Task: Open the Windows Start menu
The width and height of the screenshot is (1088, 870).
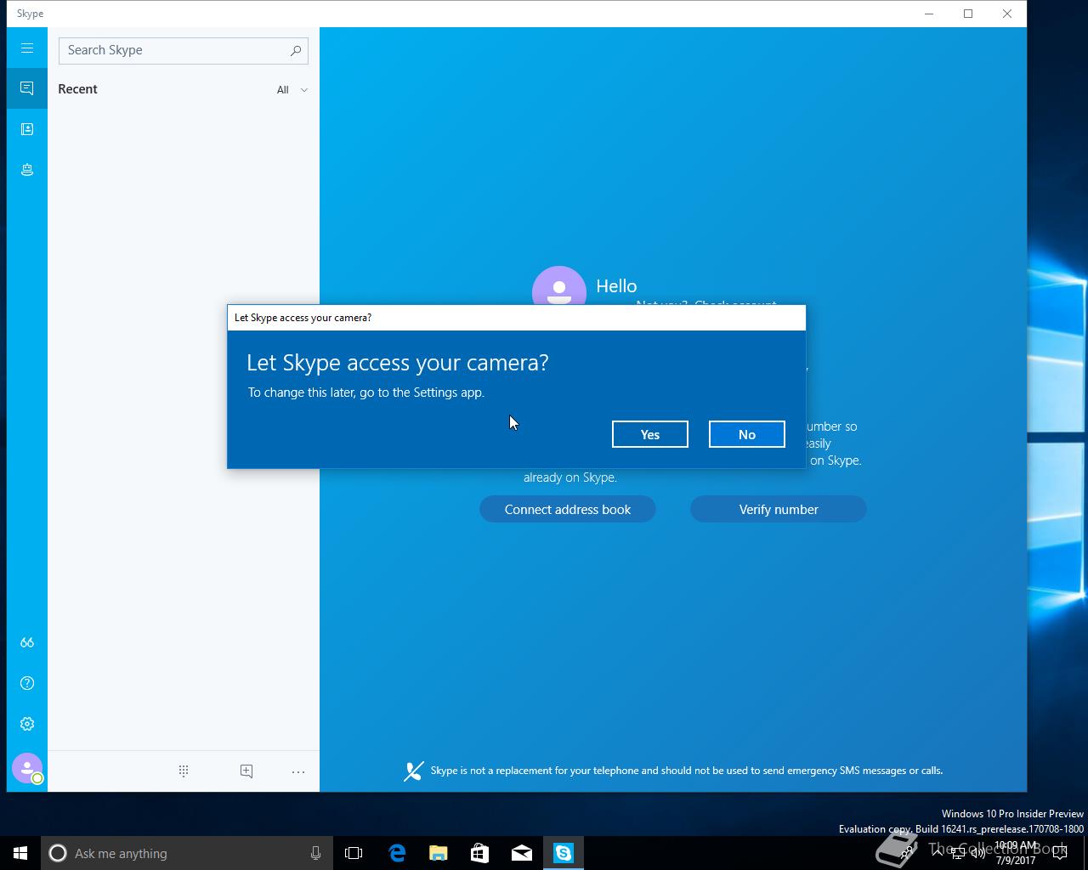Action: (20, 853)
